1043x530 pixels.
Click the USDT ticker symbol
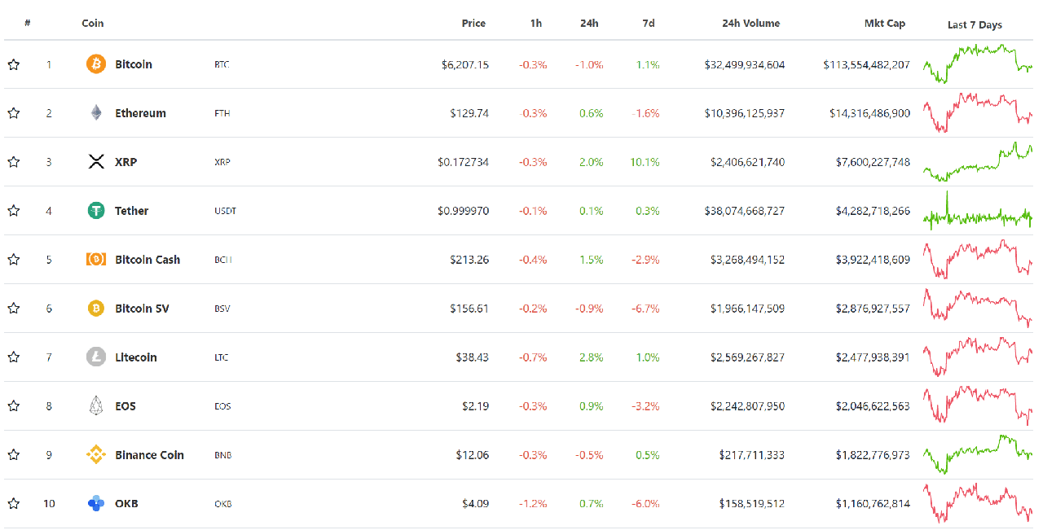(225, 211)
